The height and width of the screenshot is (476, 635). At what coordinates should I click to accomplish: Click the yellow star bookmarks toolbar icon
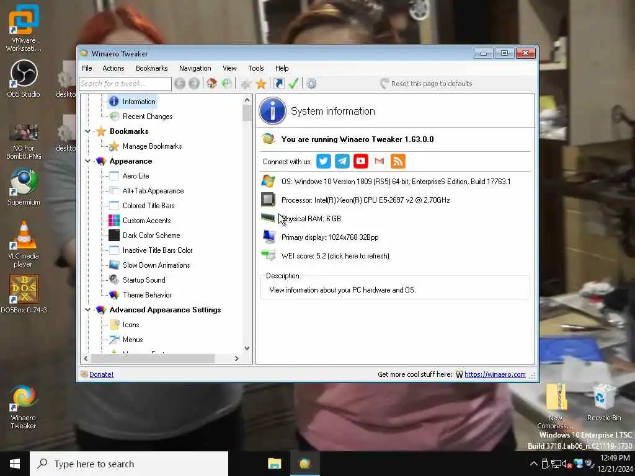coord(261,84)
